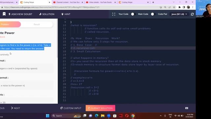Image resolution: width=211 pixels, height=119 pixels.
Task: Open Microsoft Store from taskbar
Action: pyautogui.click(x=115, y=116)
